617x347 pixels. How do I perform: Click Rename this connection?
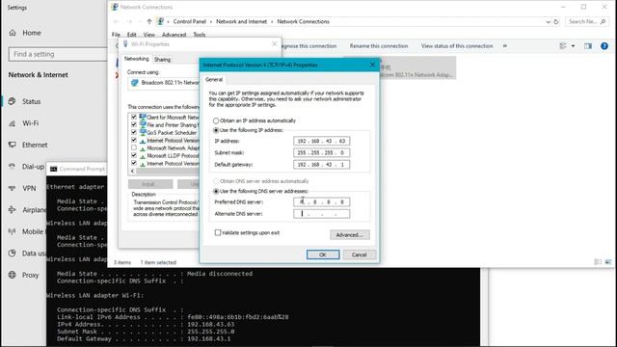(x=379, y=46)
